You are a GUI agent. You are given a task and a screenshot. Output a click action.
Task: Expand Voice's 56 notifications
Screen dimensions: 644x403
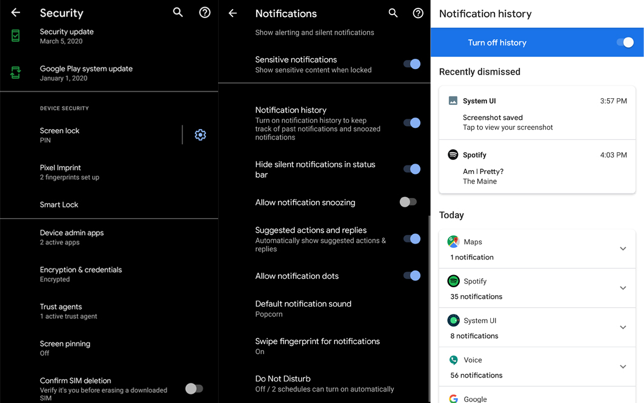point(623,367)
